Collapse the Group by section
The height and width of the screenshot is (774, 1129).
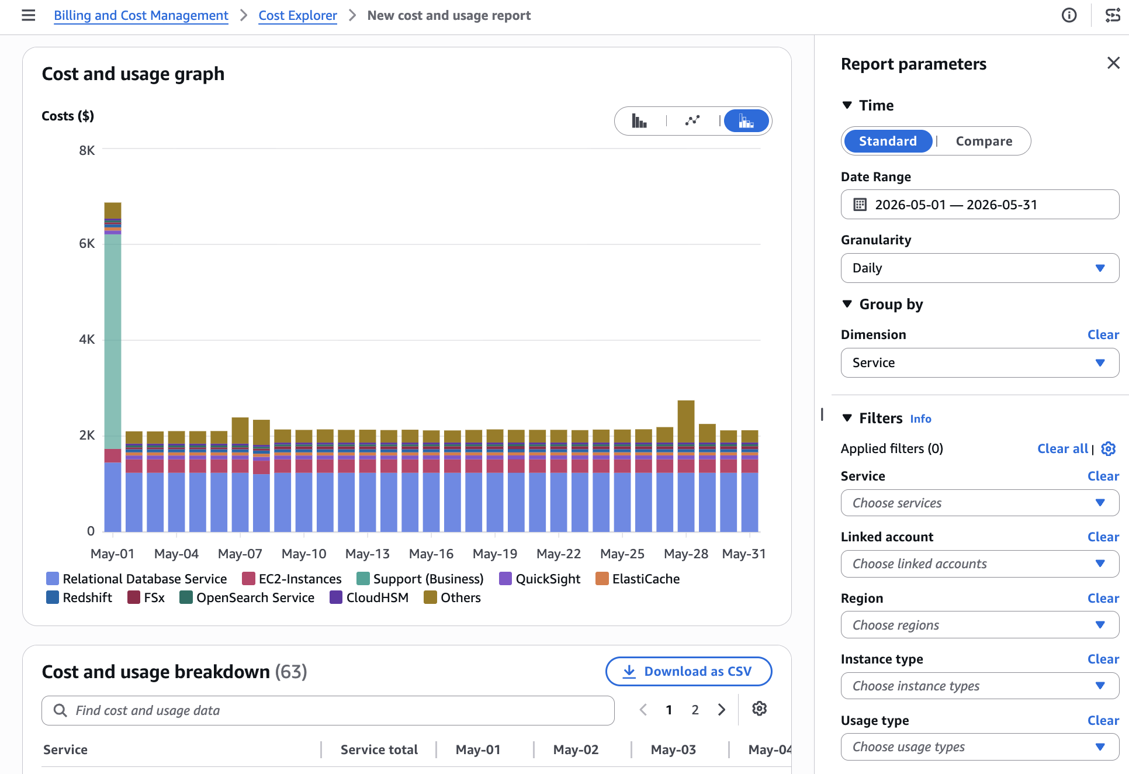coord(847,304)
